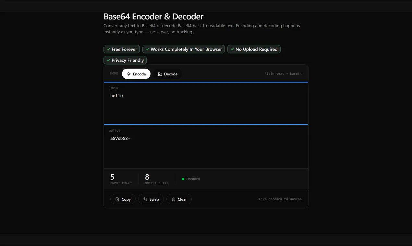Screen dimensions: 412x246
Task: Click the checkmark icon on No Upload Required
Action: click(232, 49)
